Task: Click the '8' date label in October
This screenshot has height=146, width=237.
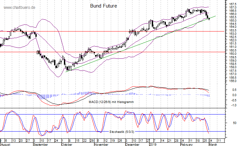Action: 70,141
